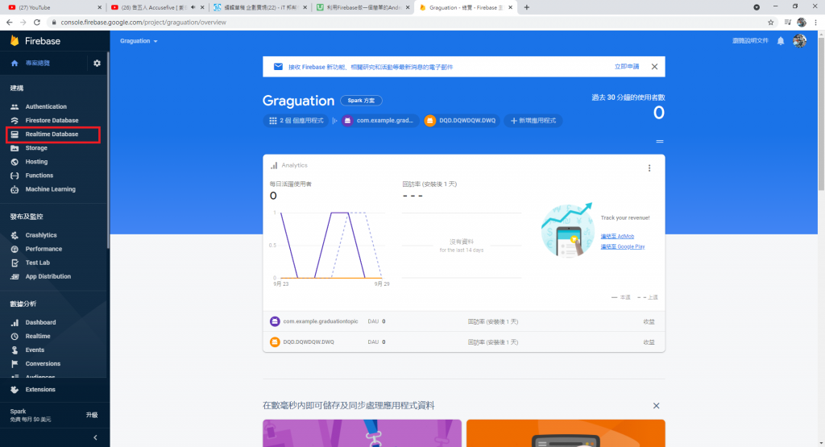Open Functions section
Image resolution: width=825 pixels, height=447 pixels.
coord(39,175)
